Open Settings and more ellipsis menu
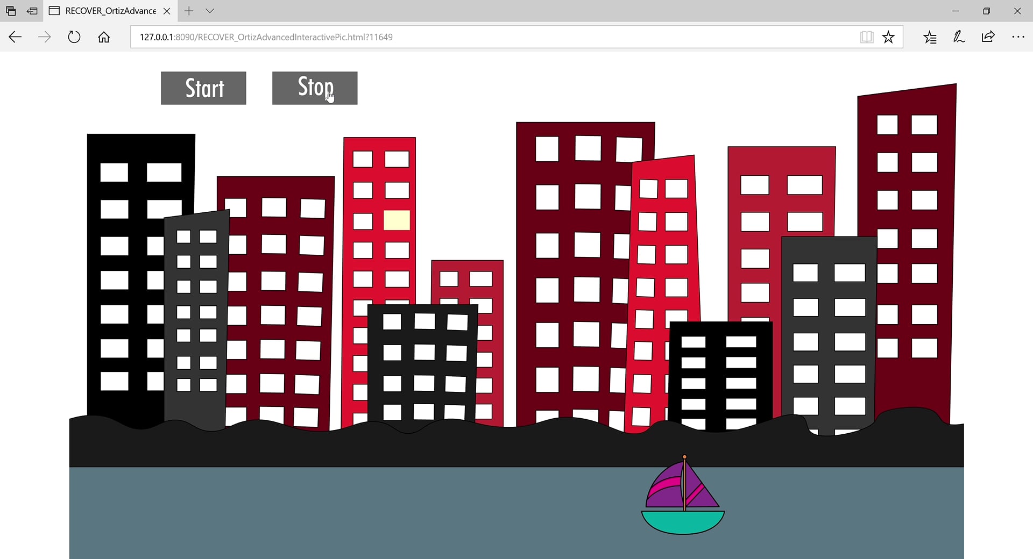1033x559 pixels. [1018, 37]
